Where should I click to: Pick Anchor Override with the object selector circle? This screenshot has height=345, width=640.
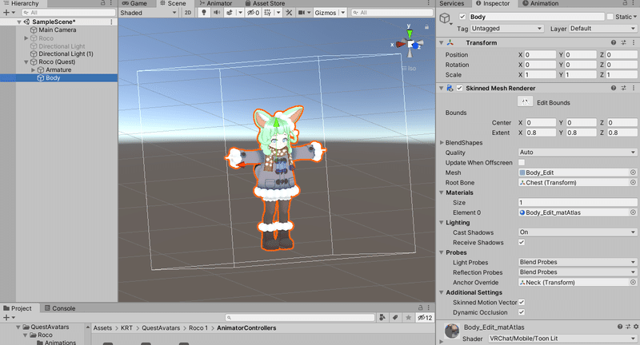633,282
